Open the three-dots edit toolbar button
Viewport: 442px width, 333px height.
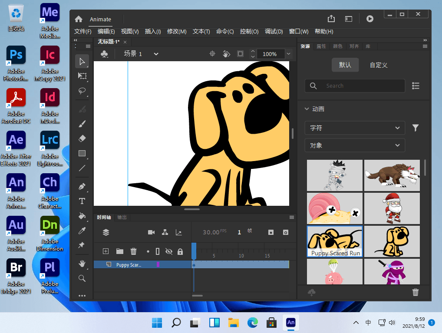click(x=82, y=296)
